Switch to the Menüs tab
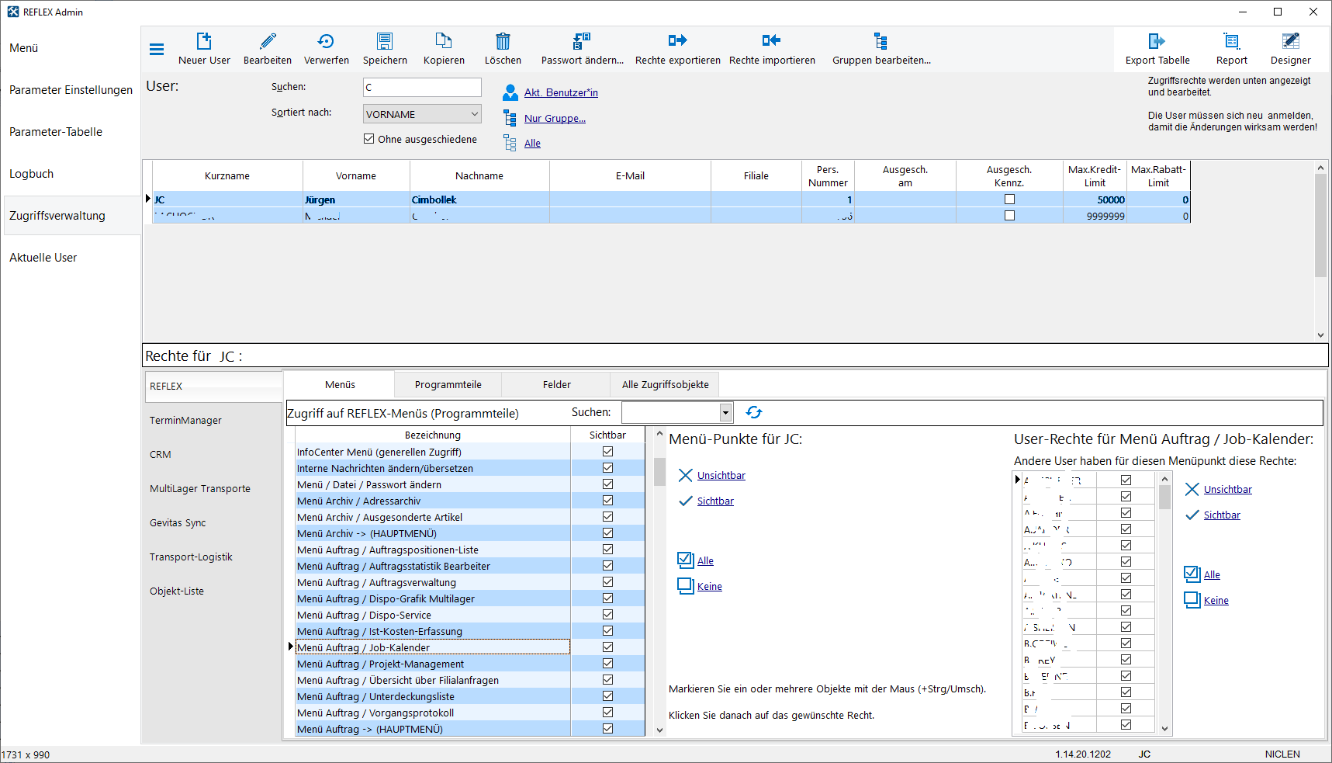Screen dimensions: 1332x763 tap(340, 384)
